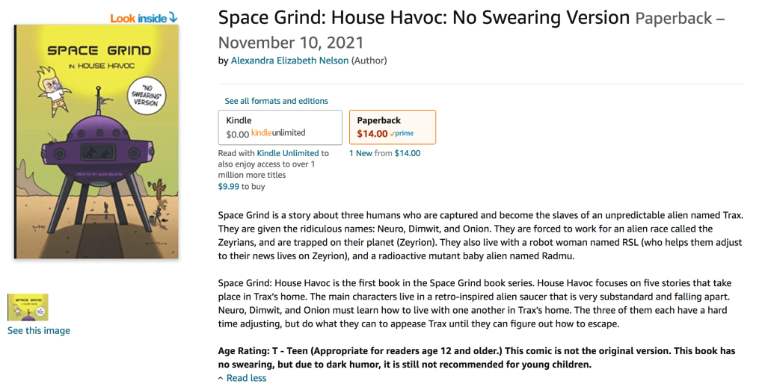Screen dimensions: 765x384
Task: Click the Look inside arrow icon
Action: (x=173, y=17)
